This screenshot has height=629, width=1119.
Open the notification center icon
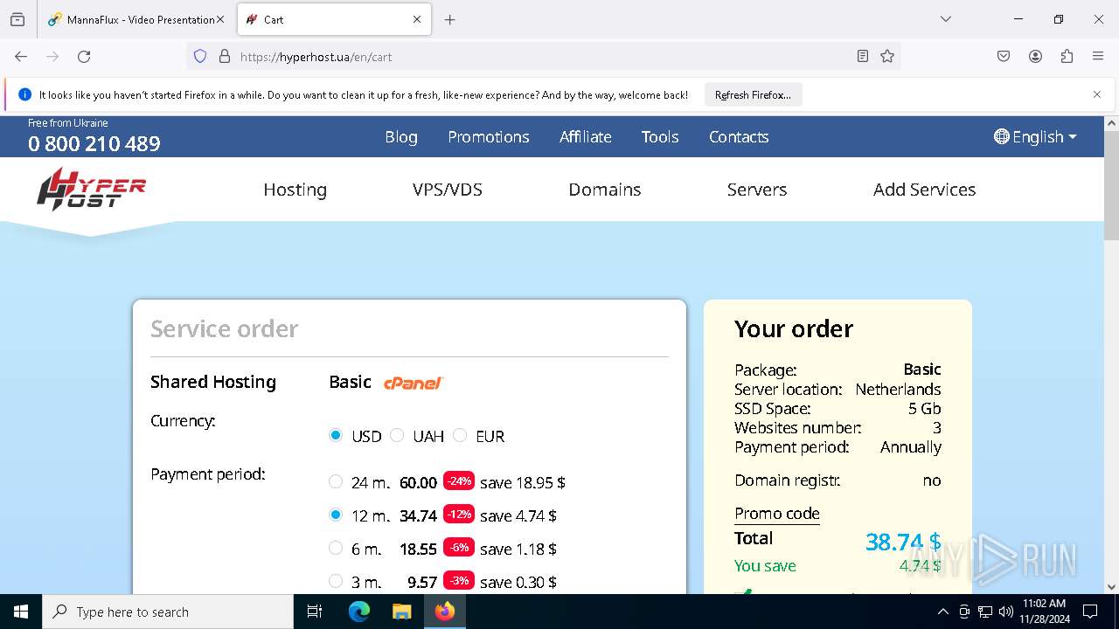tap(1090, 612)
